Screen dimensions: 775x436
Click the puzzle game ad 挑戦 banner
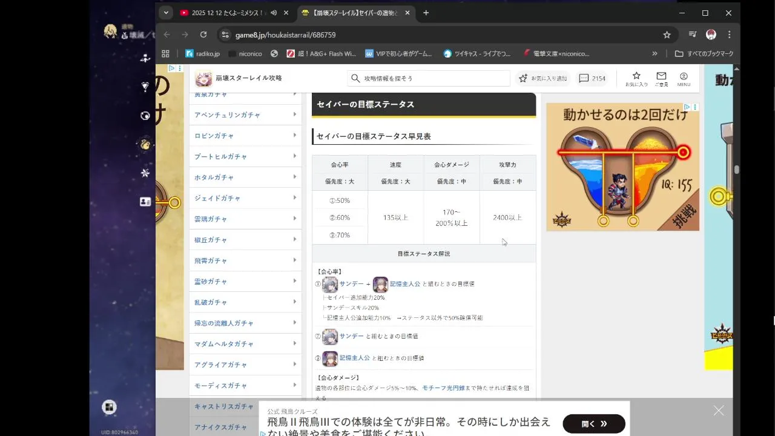(x=622, y=167)
